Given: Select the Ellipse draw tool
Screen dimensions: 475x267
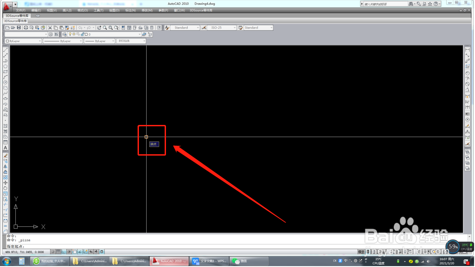Looking at the screenshot, I should pyautogui.click(x=5, y=99).
